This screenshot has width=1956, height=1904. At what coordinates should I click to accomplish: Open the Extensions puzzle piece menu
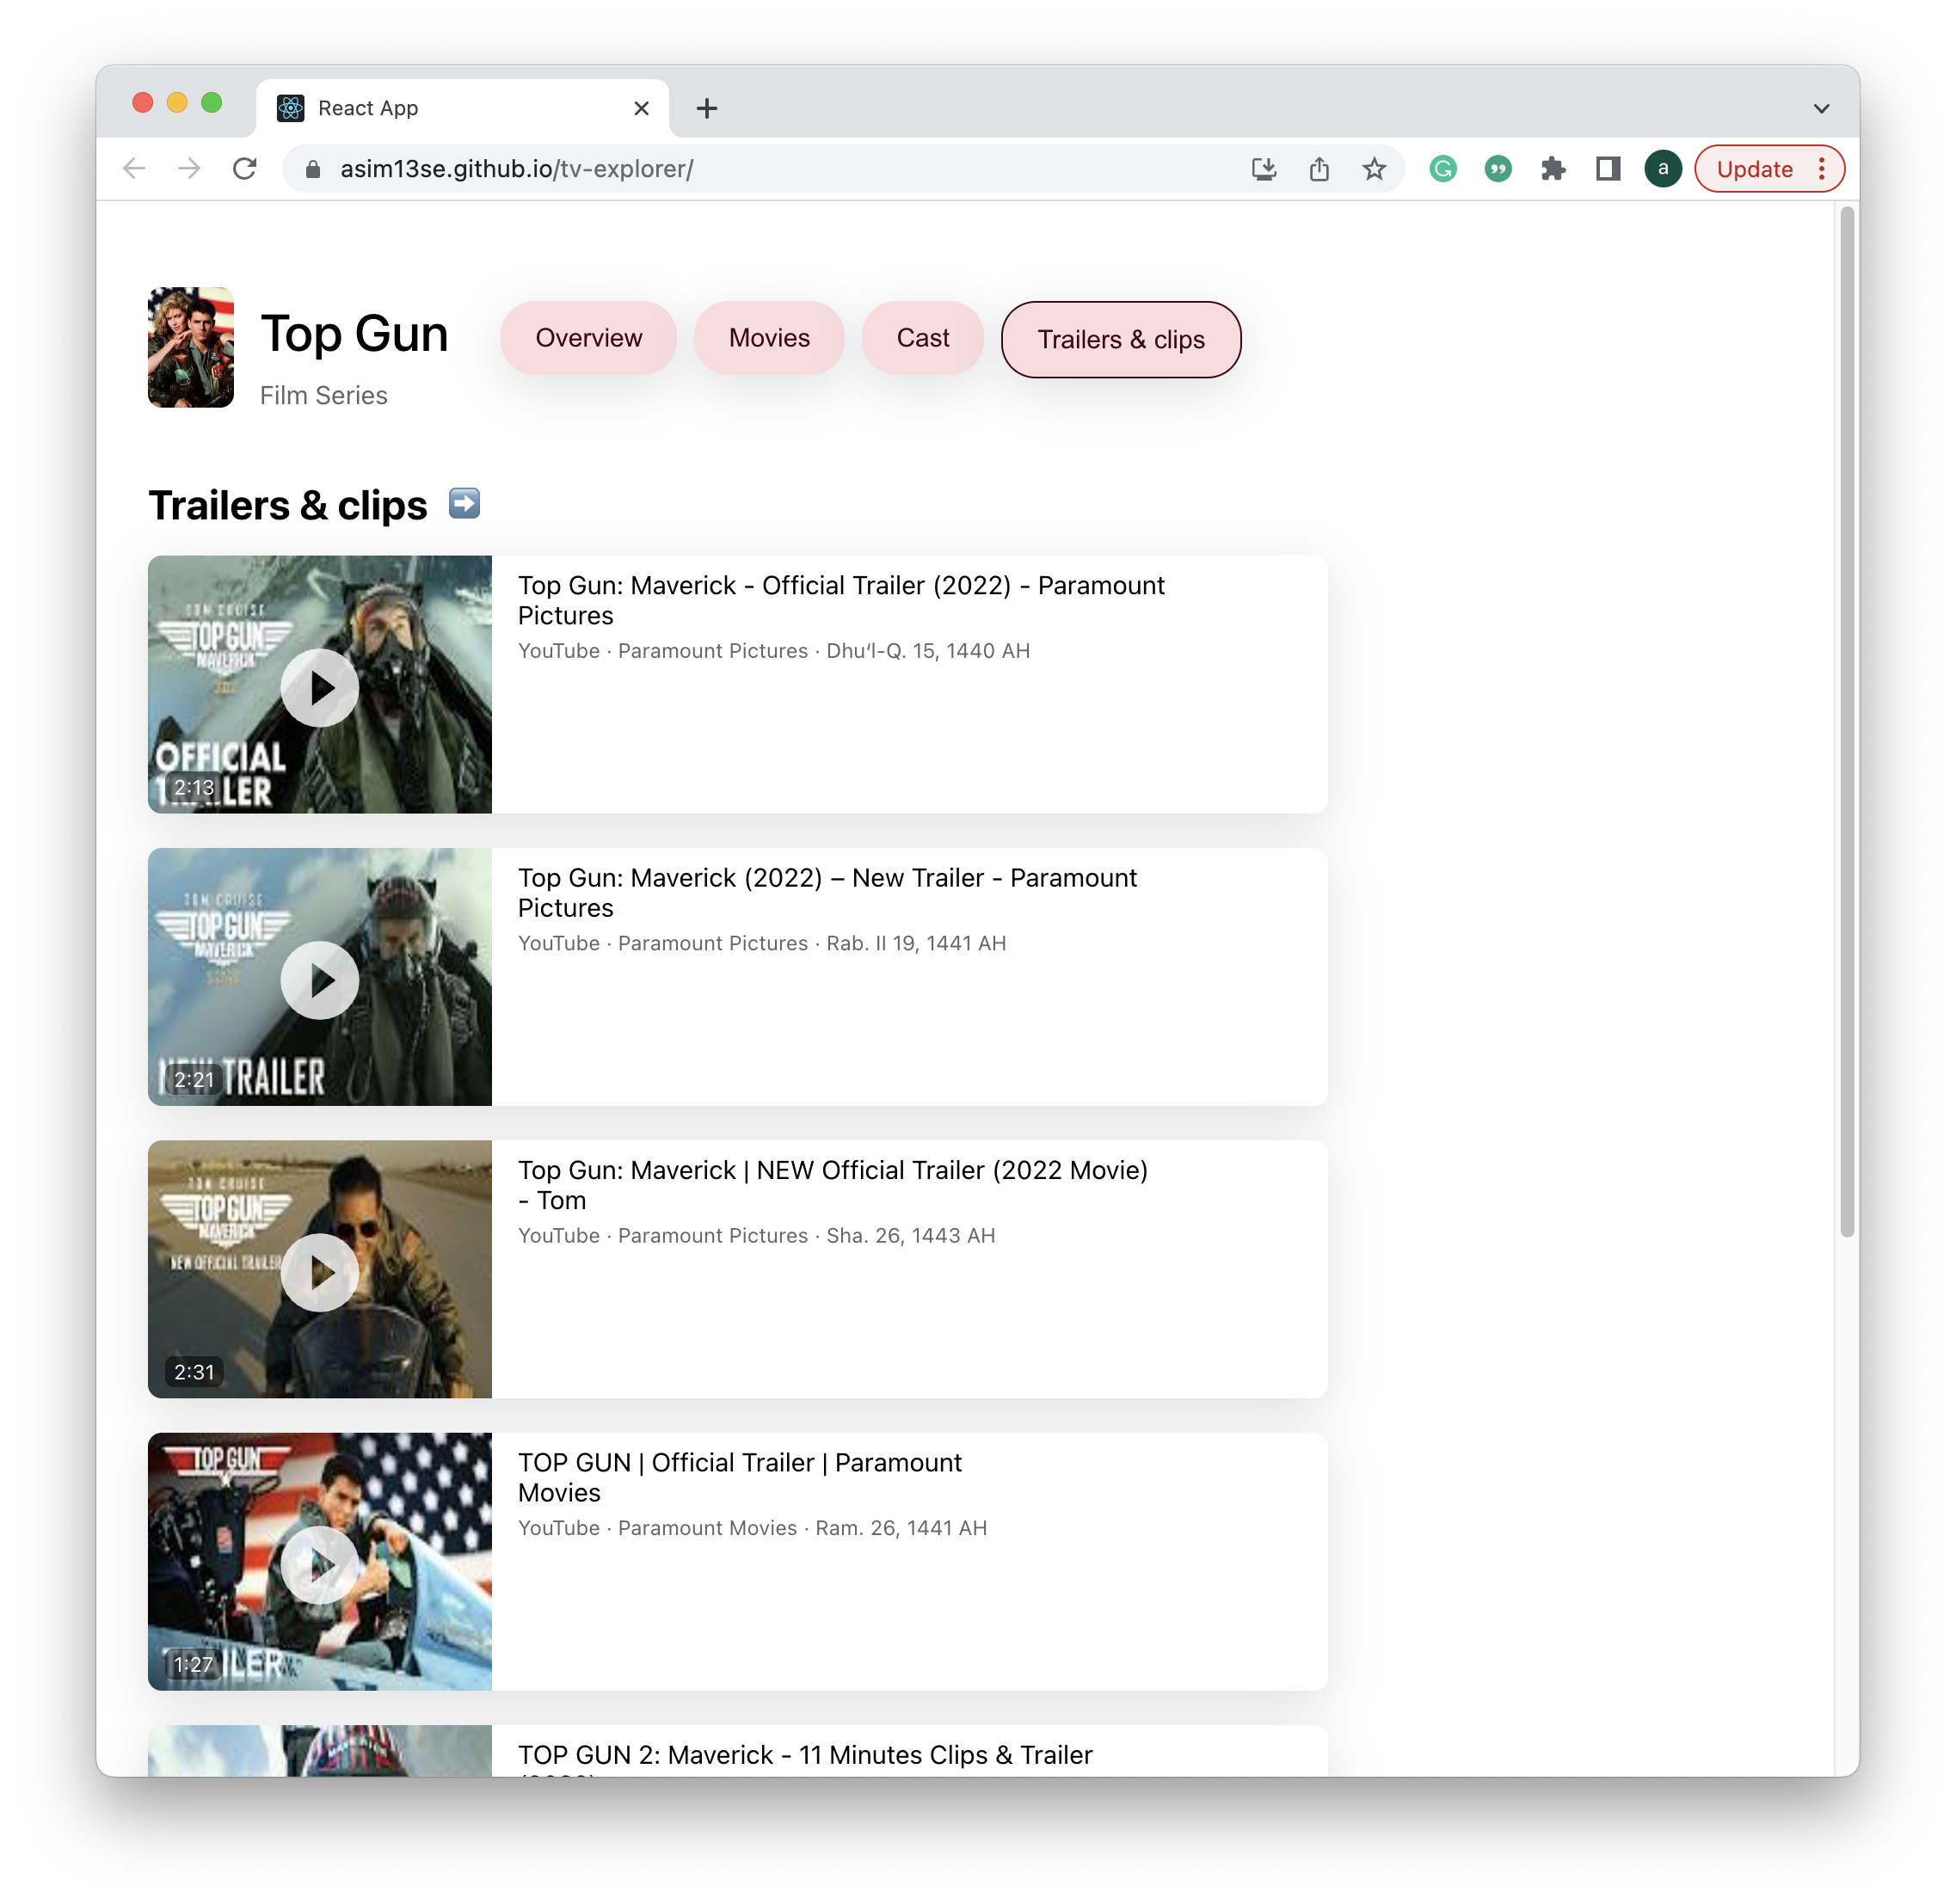1553,169
